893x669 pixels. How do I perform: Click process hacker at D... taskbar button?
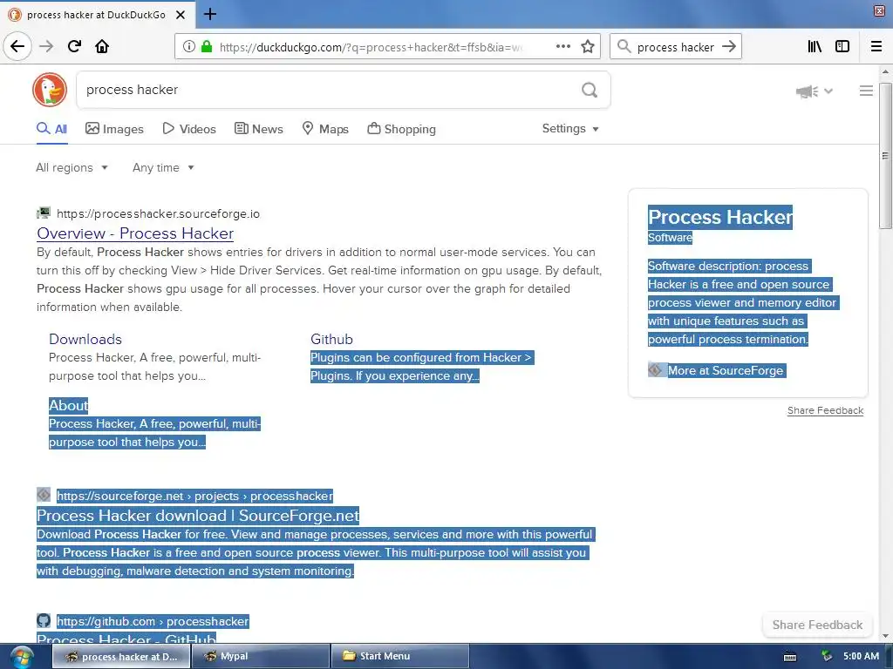tap(121, 656)
